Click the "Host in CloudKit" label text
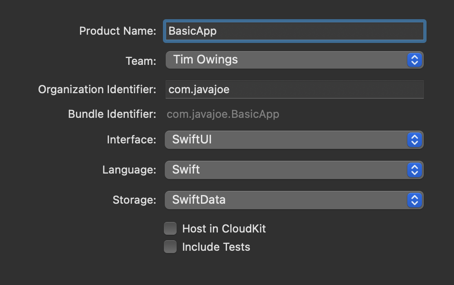Image resolution: width=454 pixels, height=285 pixels. coord(224,229)
